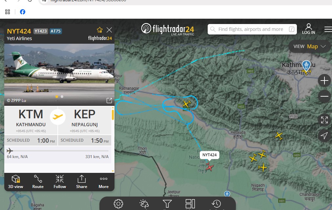Open the filters funnel icon
Screen dimensions: 332x210
167,204
